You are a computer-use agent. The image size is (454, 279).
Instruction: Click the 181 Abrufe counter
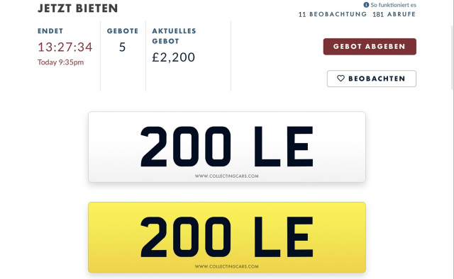click(x=394, y=14)
